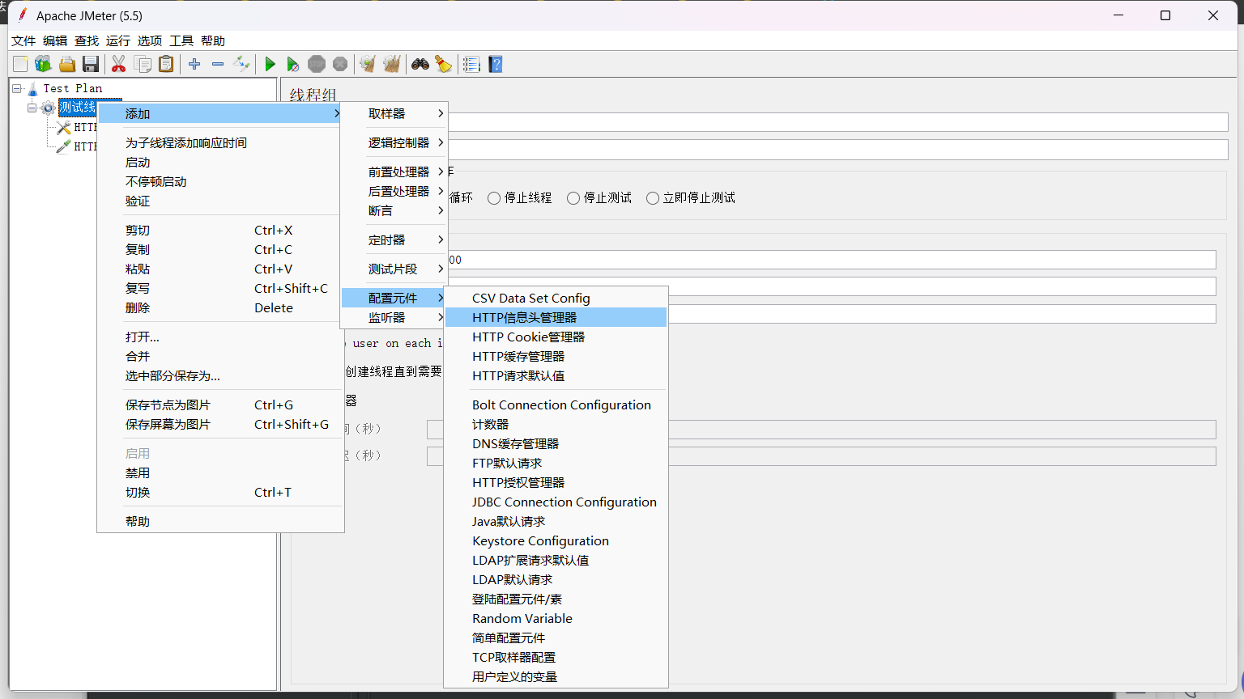Open the 编辑 menu
The height and width of the screenshot is (699, 1244).
pos(55,41)
